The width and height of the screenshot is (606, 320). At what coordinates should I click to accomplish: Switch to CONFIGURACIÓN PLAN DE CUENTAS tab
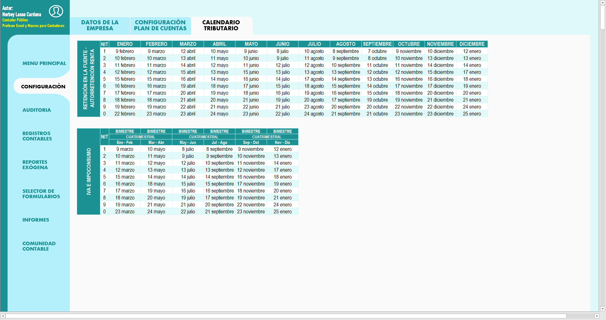(x=160, y=25)
